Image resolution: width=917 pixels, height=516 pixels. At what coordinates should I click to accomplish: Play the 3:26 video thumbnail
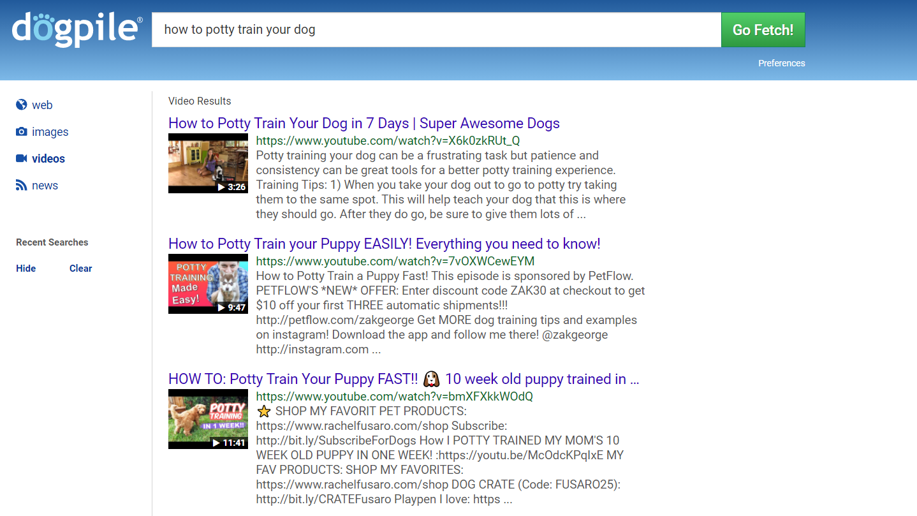click(208, 163)
